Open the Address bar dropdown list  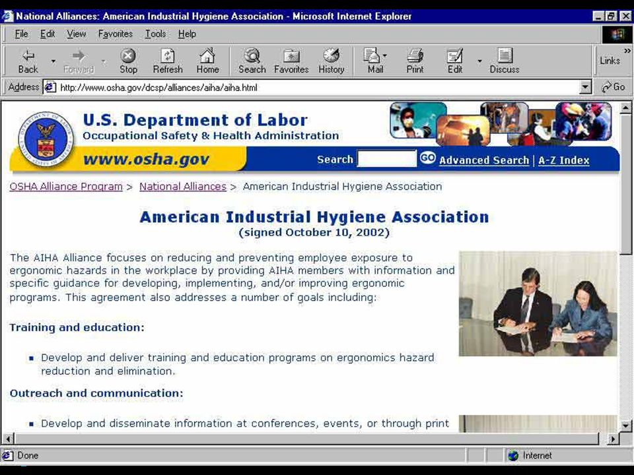coord(585,87)
